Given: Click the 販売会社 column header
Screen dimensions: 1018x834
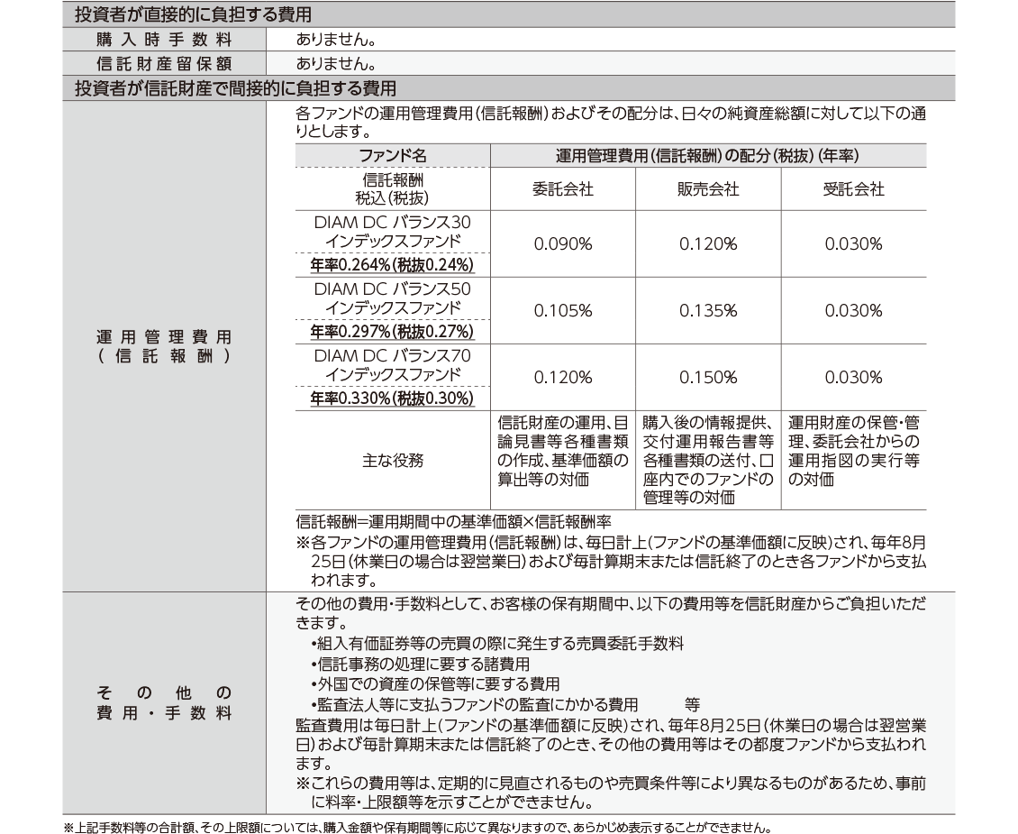Looking at the screenshot, I should [x=707, y=189].
